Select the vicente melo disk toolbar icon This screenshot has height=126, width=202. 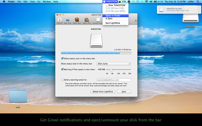pos(98,20)
